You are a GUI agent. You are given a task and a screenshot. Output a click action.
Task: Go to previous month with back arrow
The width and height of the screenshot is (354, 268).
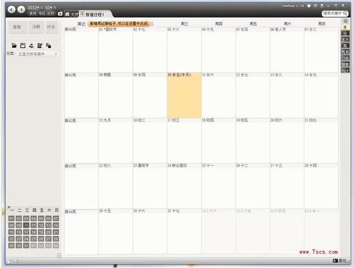pyautogui.click(x=12, y=10)
